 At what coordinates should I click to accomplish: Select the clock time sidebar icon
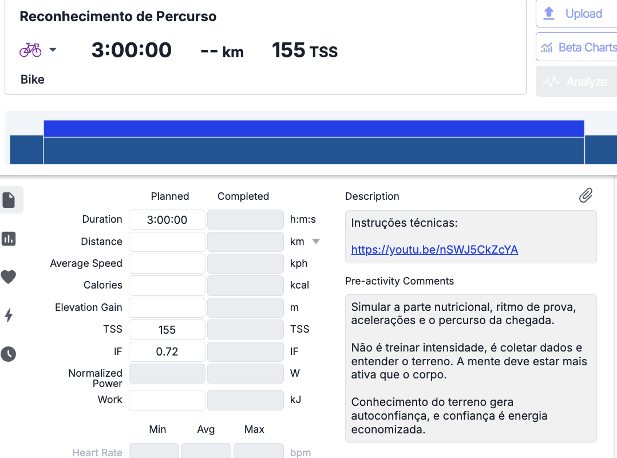(x=9, y=354)
